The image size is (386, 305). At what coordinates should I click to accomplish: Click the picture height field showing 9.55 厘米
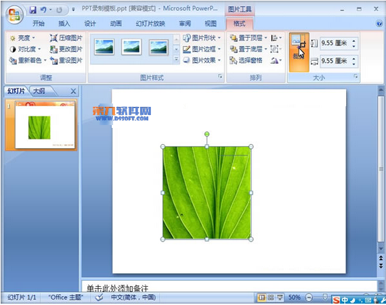tap(335, 43)
